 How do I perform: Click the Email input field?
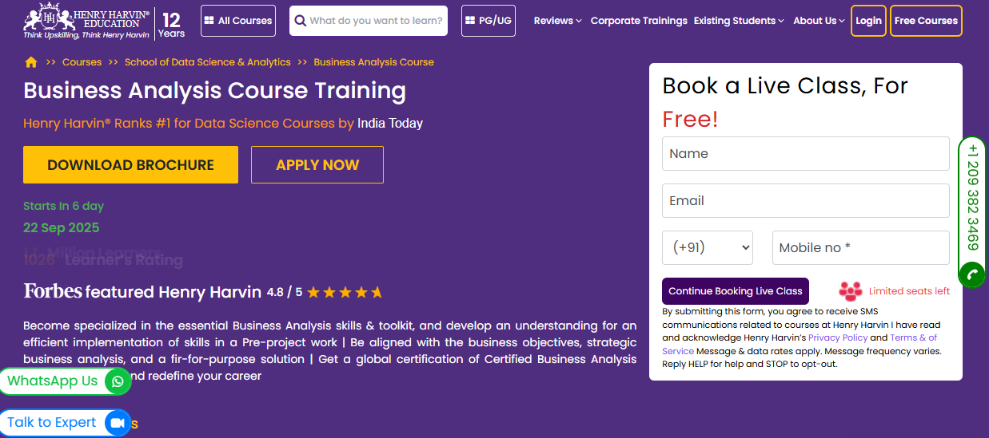pyautogui.click(x=806, y=201)
